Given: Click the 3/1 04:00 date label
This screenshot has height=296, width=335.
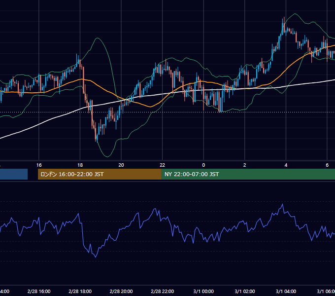Looking at the screenshot, I should (x=286, y=291).
